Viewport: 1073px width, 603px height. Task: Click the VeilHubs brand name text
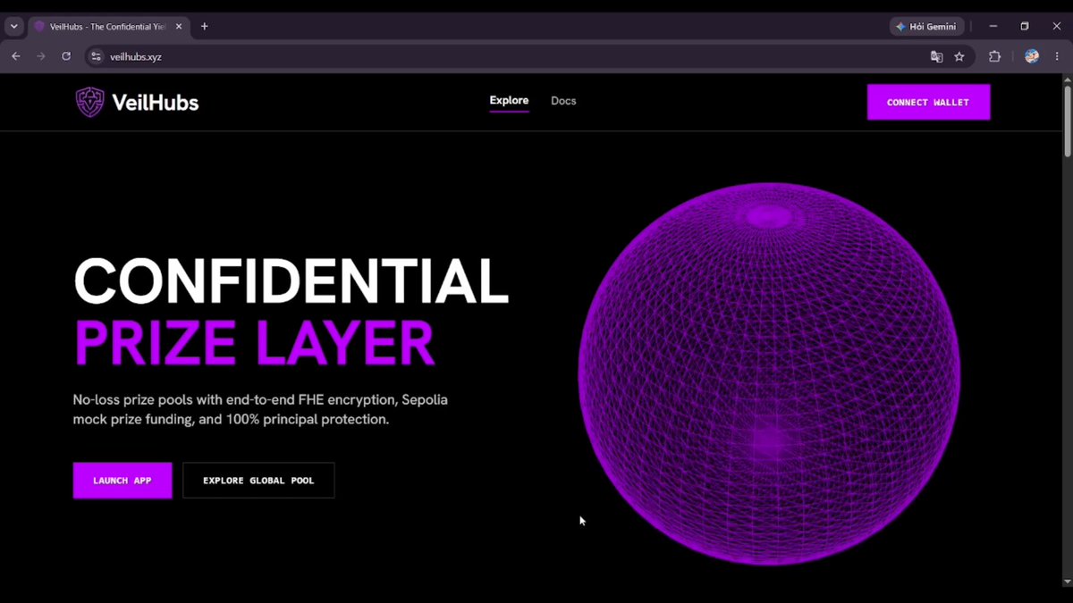pos(156,103)
